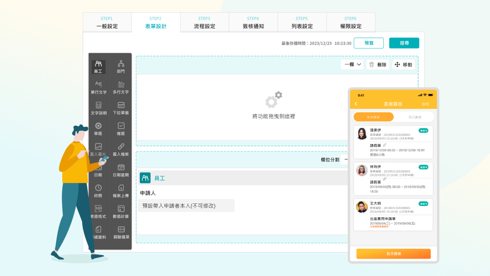Screen dimensions: 490x276
Task: Click the teal 搜尋 button
Action: [404, 43]
